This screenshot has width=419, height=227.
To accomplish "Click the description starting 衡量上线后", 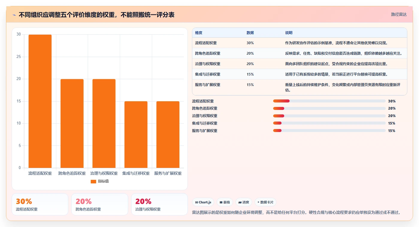I will coord(343,87).
